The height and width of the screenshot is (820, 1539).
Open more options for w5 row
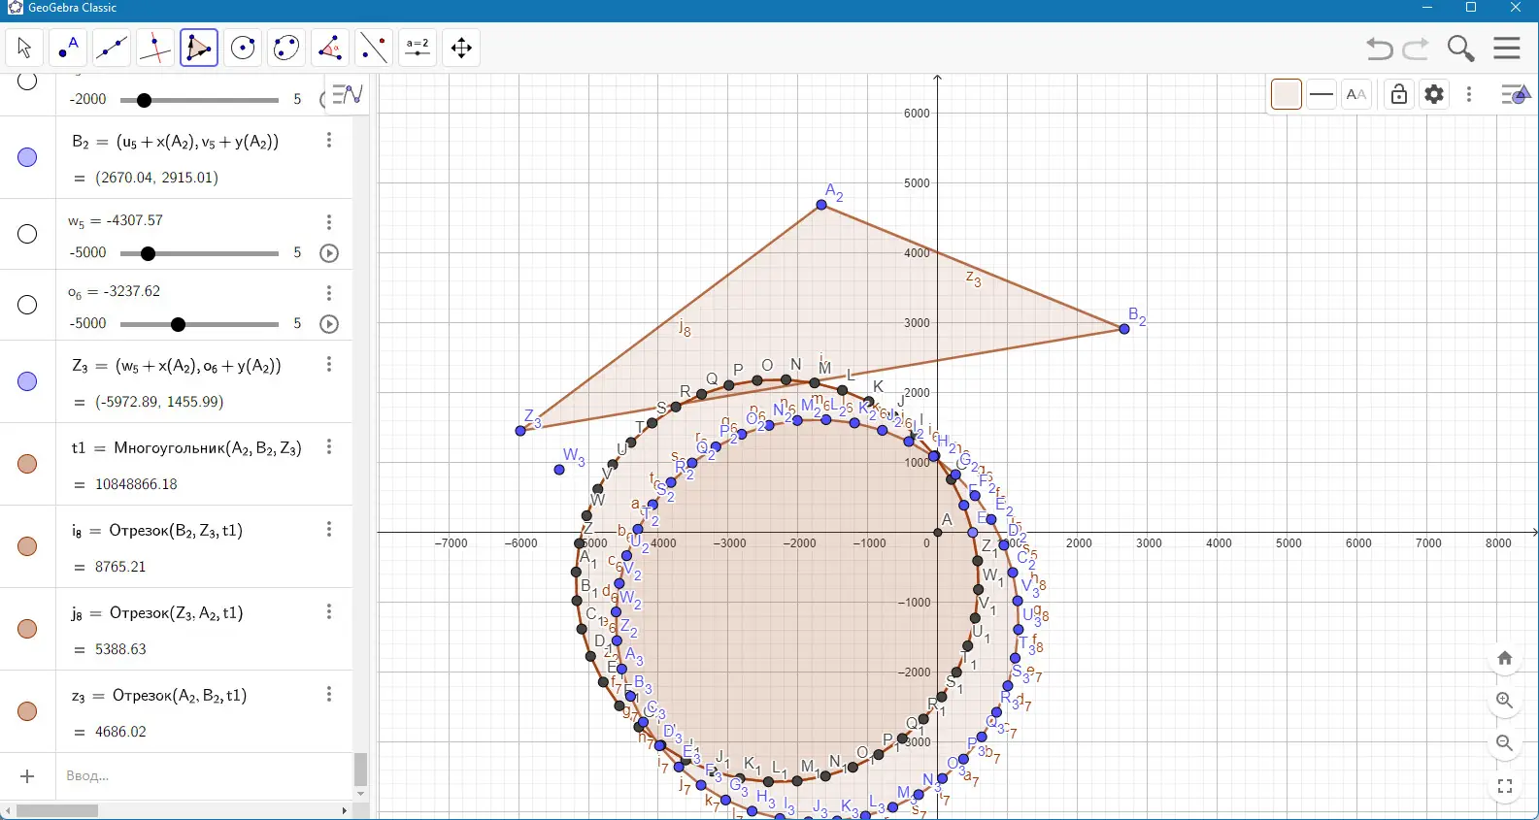point(329,222)
